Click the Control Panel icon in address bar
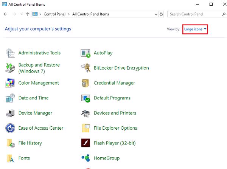This screenshot has height=169, width=227. point(35,14)
